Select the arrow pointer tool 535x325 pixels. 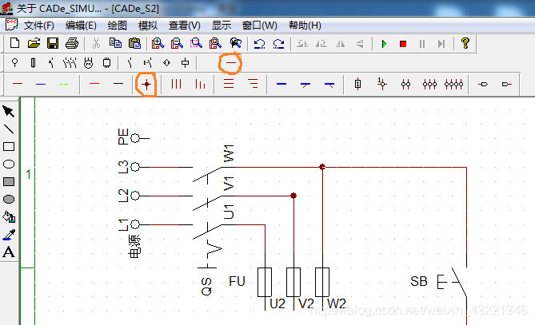pos(9,112)
